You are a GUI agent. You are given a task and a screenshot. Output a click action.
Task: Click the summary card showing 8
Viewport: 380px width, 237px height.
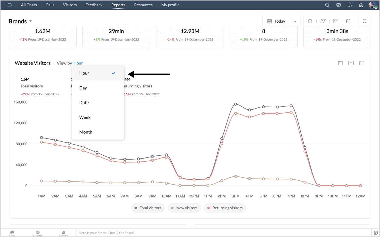click(264, 37)
